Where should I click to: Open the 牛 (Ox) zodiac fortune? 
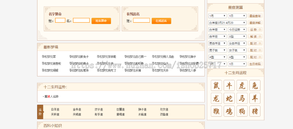(x=229, y=85)
